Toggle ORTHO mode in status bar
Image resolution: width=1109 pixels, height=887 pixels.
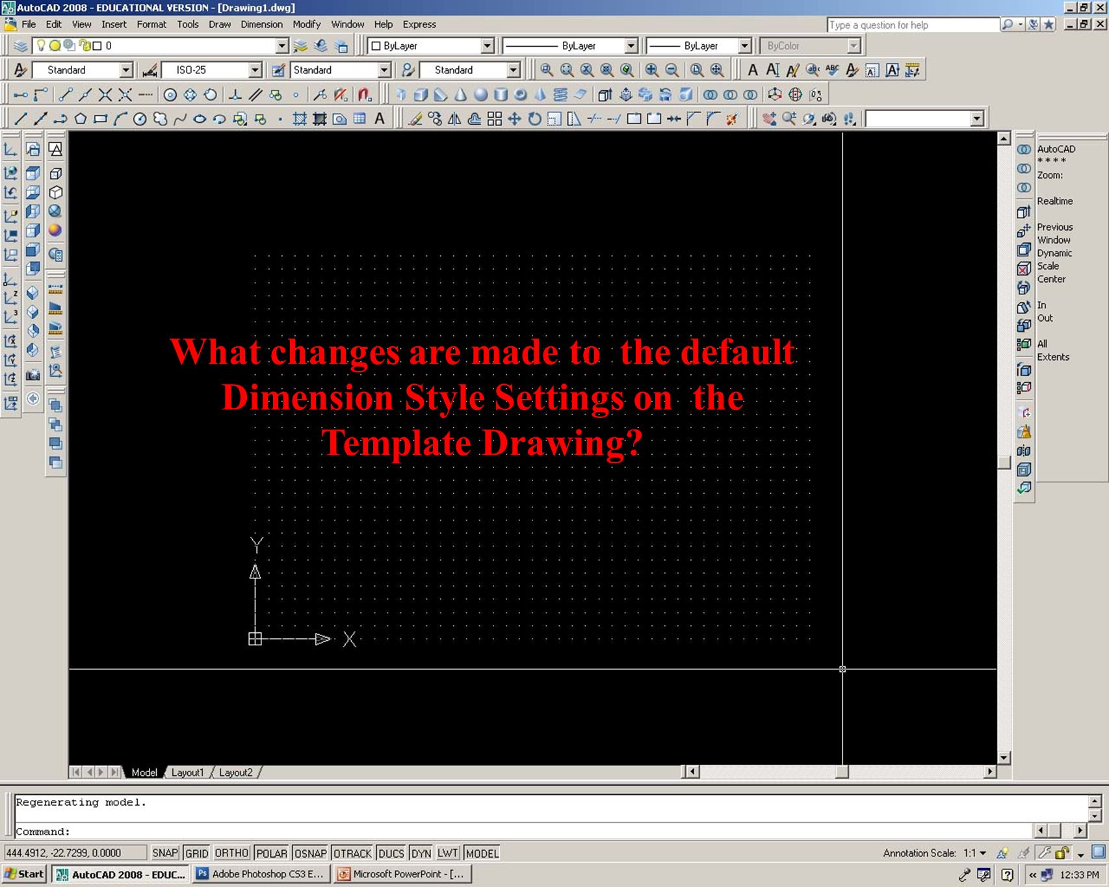tap(232, 853)
